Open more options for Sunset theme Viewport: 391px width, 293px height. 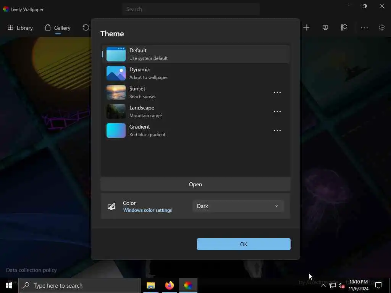pos(277,92)
